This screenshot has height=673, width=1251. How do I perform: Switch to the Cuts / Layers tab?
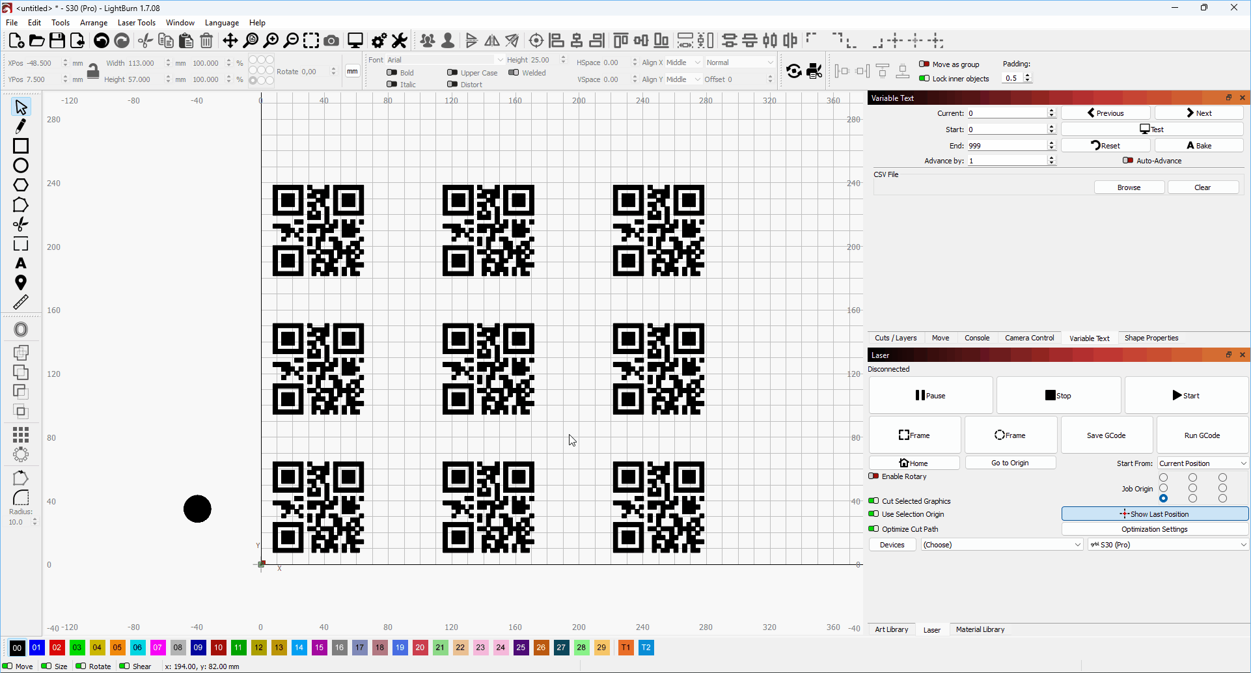click(896, 338)
